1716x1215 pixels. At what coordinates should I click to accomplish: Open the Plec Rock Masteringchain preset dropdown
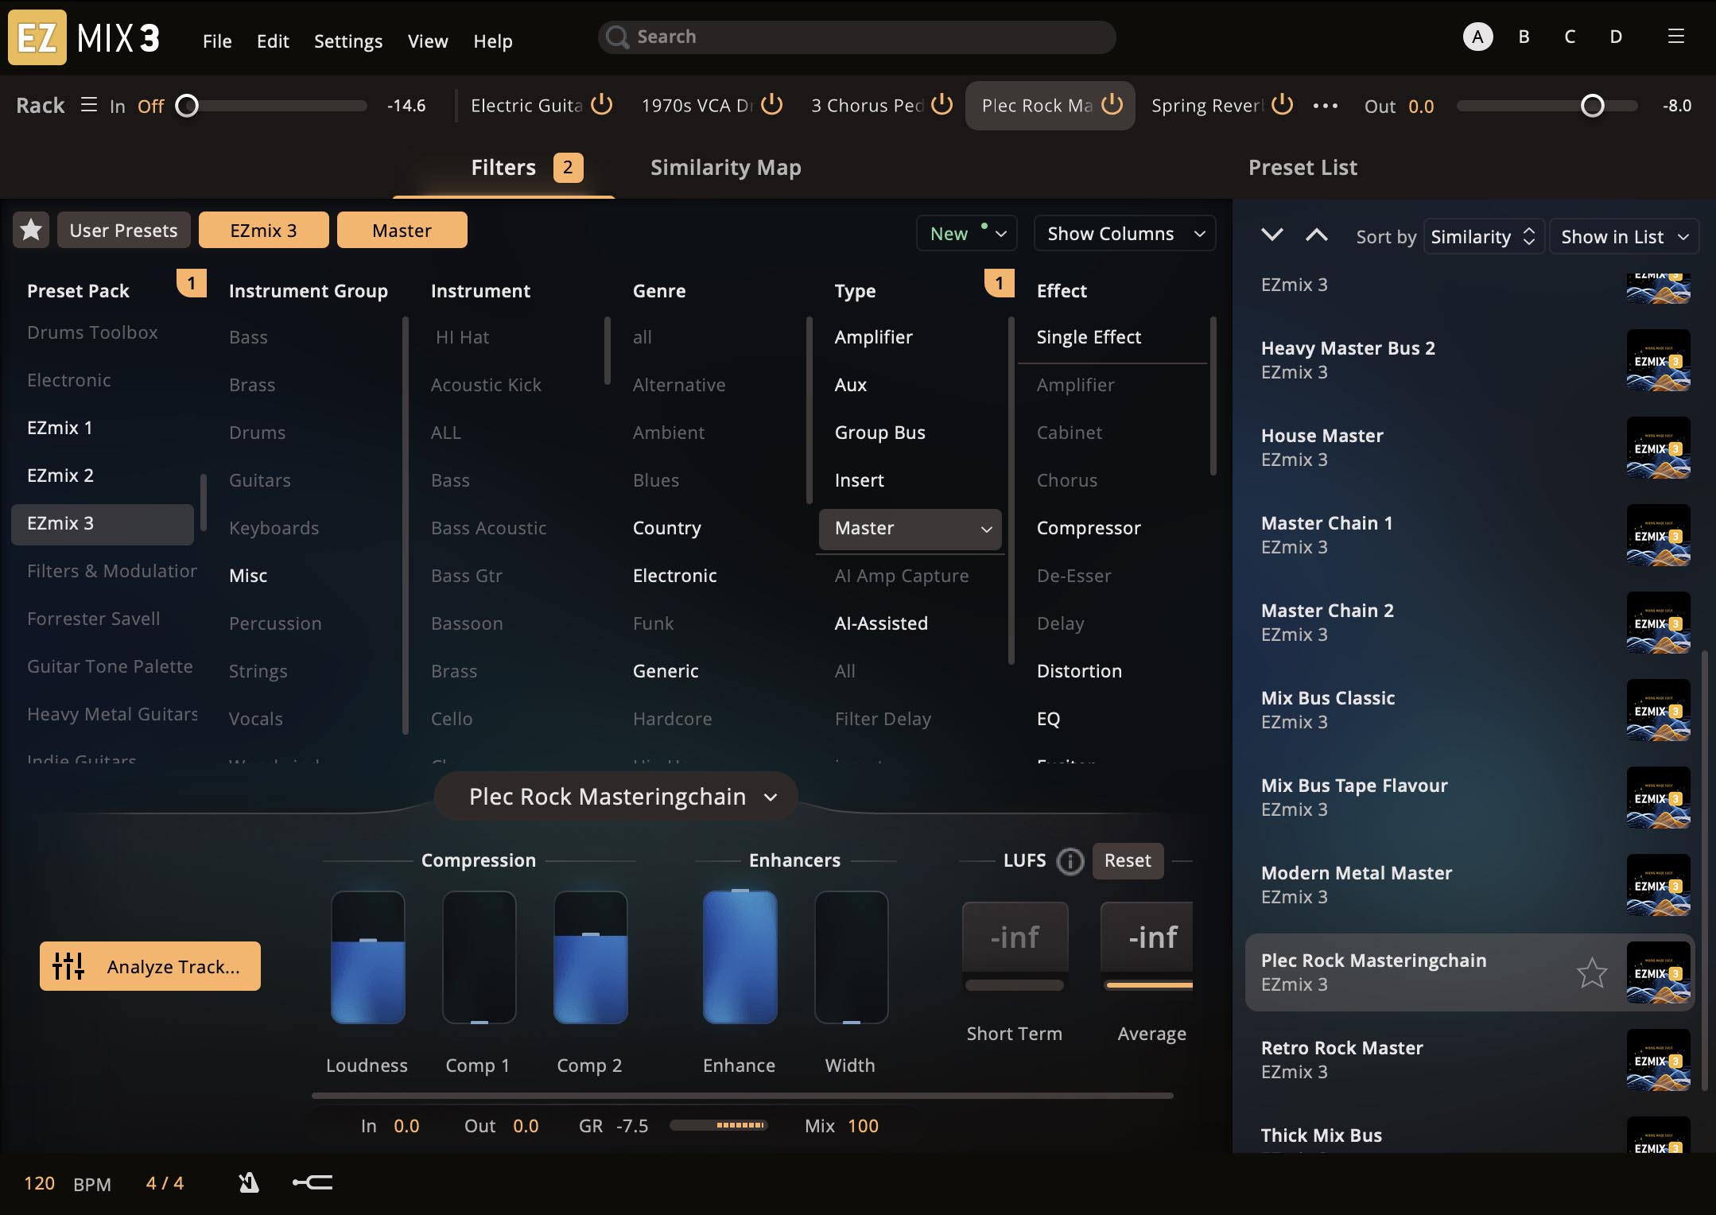616,796
